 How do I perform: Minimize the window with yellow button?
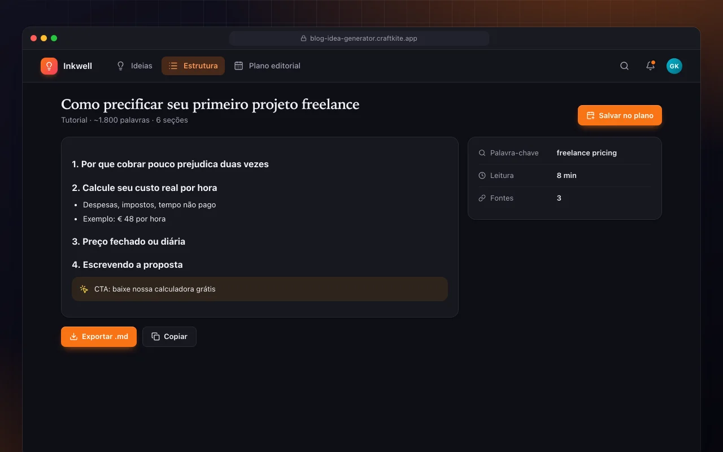(44, 38)
